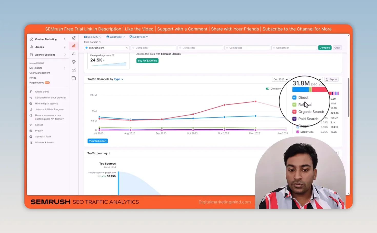Click the Content Marketing pencil icon
The height and width of the screenshot is (233, 377).
tap(31, 39)
